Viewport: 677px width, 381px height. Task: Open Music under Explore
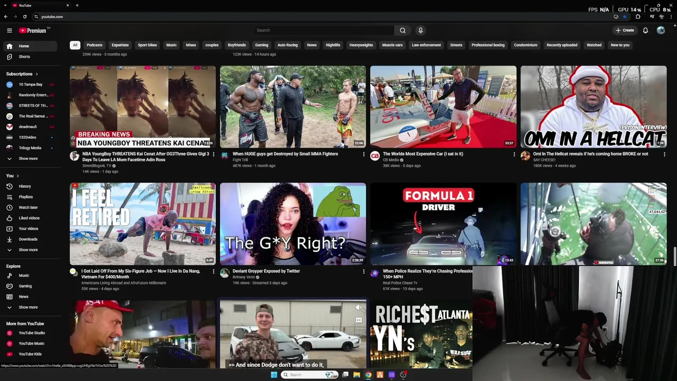31,276
